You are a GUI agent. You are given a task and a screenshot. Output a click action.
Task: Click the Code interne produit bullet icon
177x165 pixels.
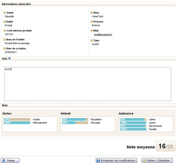click(x=5, y=31)
